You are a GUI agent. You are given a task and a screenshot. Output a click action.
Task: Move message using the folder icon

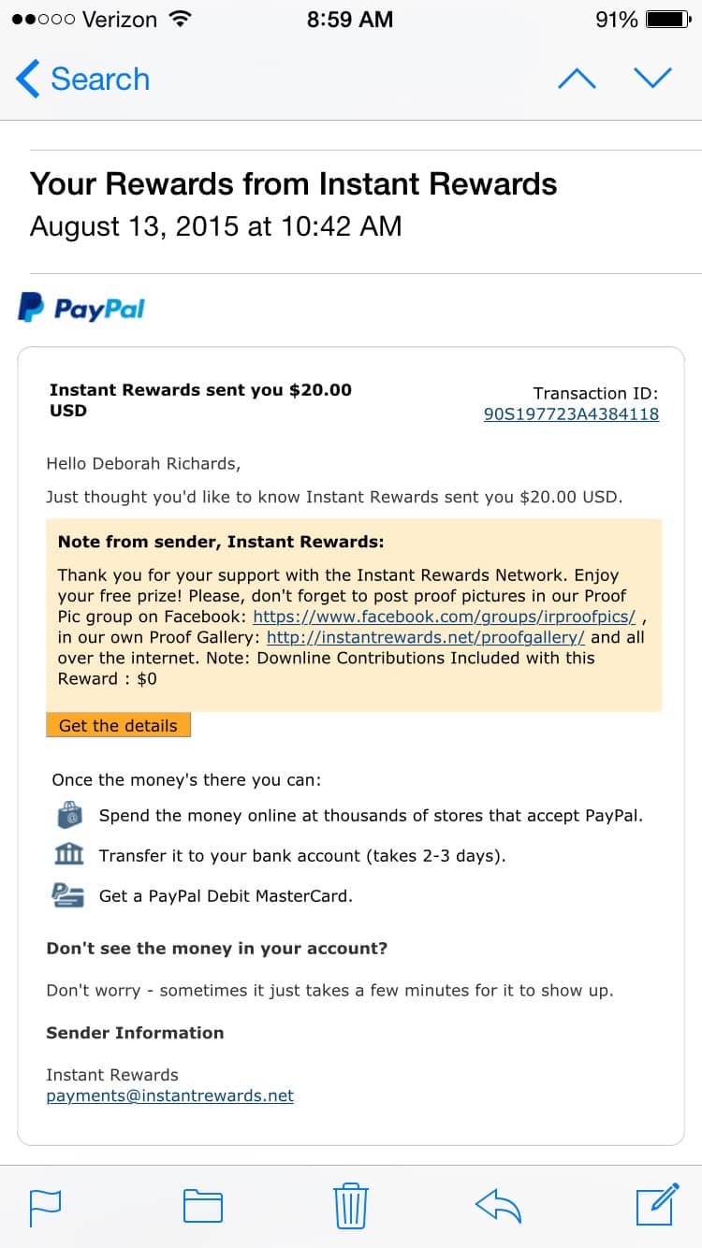tap(202, 1206)
